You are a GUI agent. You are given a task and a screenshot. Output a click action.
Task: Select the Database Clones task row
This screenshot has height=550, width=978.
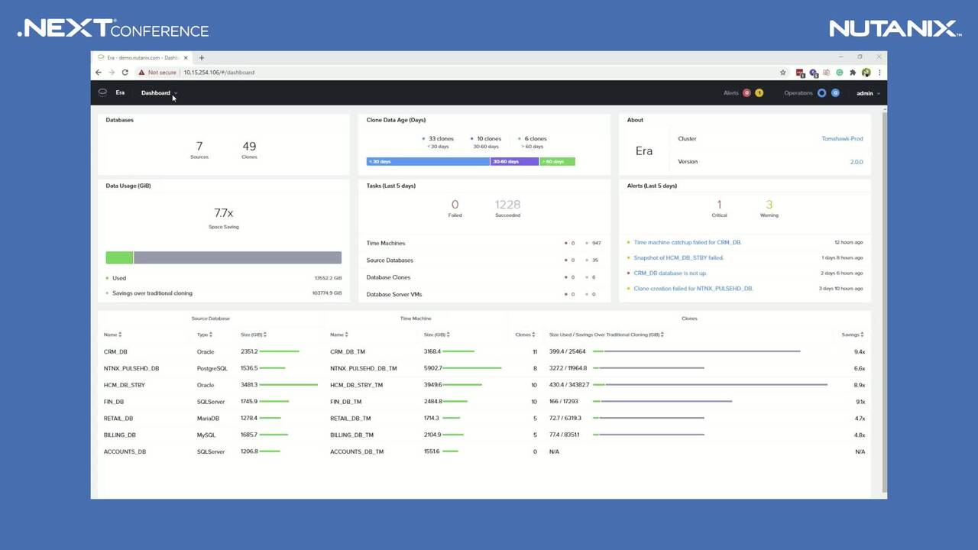(x=484, y=277)
